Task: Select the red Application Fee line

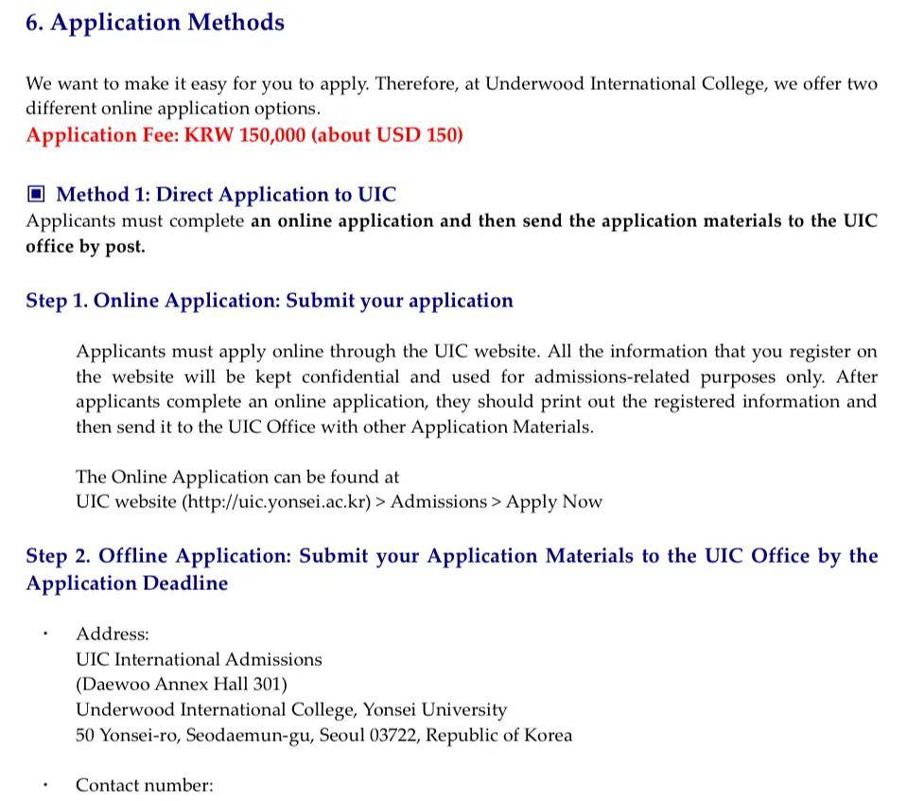Action: click(244, 135)
